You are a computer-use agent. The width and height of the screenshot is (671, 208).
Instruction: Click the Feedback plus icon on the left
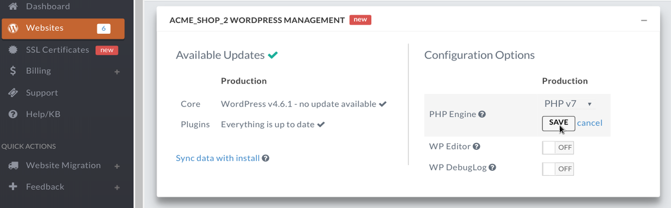click(x=14, y=187)
